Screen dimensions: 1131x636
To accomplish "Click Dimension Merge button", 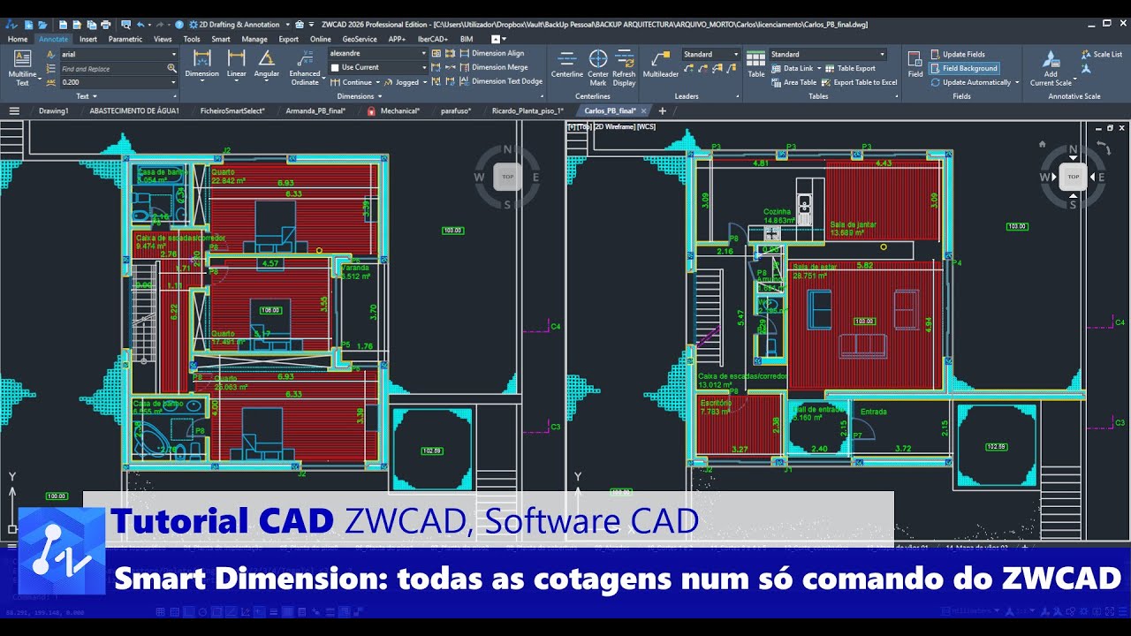I will coord(495,67).
